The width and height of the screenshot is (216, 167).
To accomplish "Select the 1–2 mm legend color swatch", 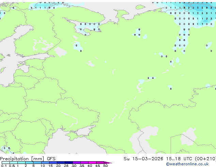I will tap(21, 163).
